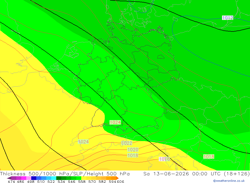Click the orange arrow end of the legend
Image resolution: width=250 pixels, height=183 pixels.
point(117,178)
